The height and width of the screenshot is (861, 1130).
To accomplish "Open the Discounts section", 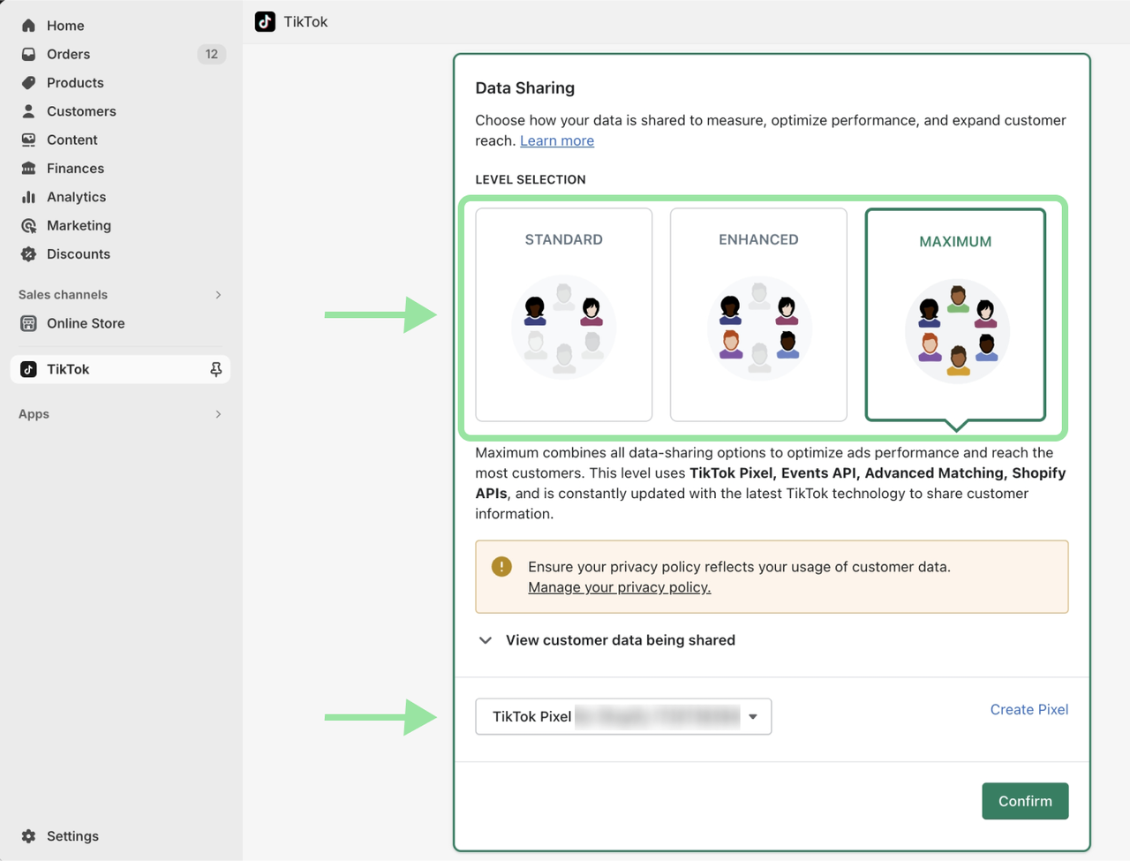I will (76, 253).
